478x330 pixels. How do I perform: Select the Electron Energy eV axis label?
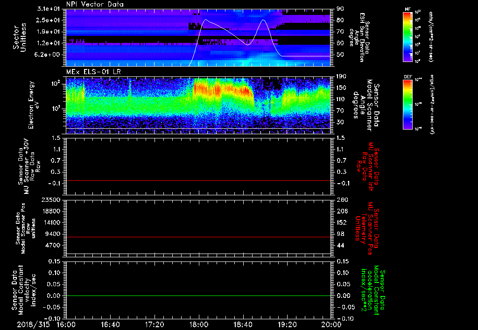34,105
